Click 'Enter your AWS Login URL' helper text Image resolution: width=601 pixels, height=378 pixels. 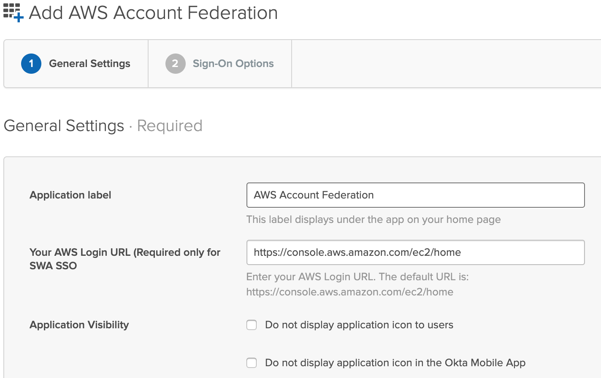click(x=357, y=277)
